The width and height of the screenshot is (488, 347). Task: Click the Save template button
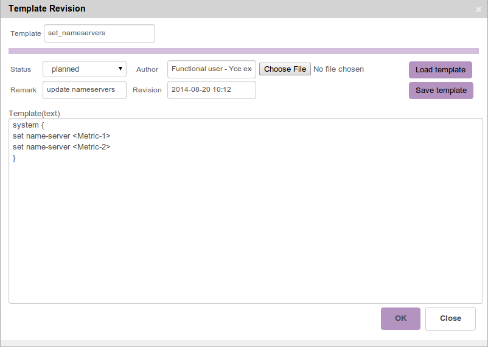(441, 91)
